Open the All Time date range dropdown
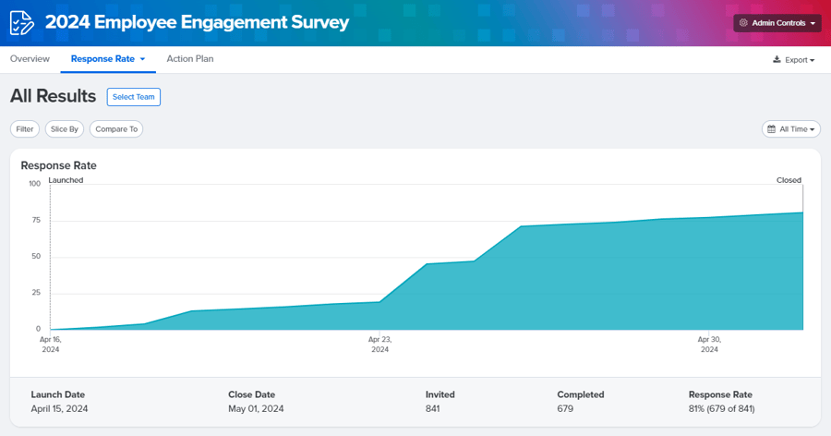Screen dimensions: 831x436 coord(791,129)
